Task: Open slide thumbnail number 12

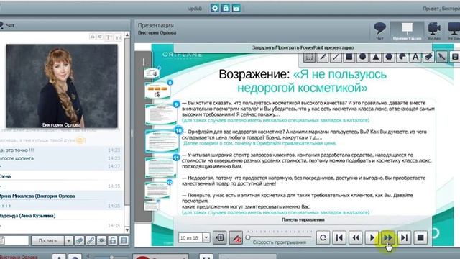Action: click(x=157, y=190)
